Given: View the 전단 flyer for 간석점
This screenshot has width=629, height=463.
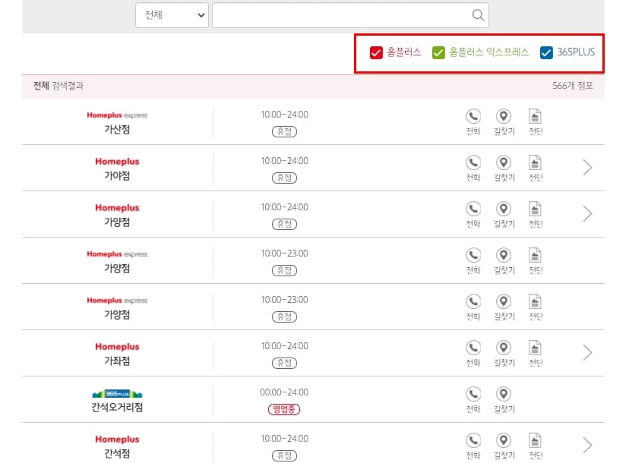Looking at the screenshot, I should pos(535,440).
